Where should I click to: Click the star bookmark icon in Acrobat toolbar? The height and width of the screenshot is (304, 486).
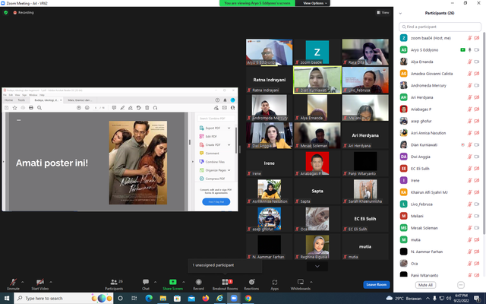pyautogui.click(x=14, y=108)
